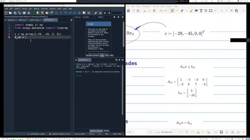The height and width of the screenshot is (140, 250).
Task: Select the Console 1/A tab
Action: click(84, 60)
